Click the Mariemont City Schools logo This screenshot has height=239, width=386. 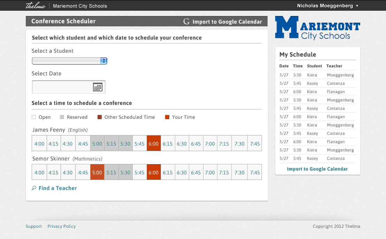317,27
